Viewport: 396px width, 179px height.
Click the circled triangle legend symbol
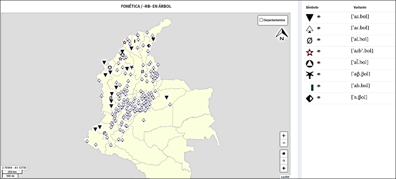tap(309, 64)
